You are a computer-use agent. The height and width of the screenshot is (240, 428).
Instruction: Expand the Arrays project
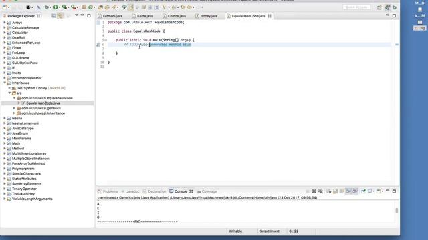[5, 23]
